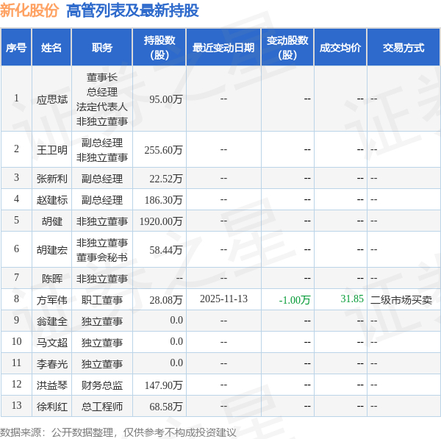
Task: Click 法定代表人 position text
Action: click(102, 107)
